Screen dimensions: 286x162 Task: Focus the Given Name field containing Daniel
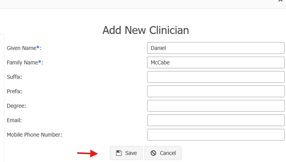tap(215, 48)
